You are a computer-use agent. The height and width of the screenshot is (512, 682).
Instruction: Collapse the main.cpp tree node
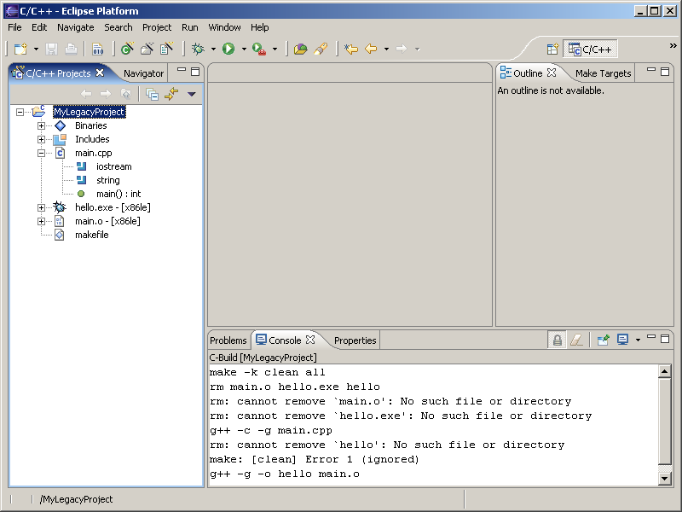41,153
